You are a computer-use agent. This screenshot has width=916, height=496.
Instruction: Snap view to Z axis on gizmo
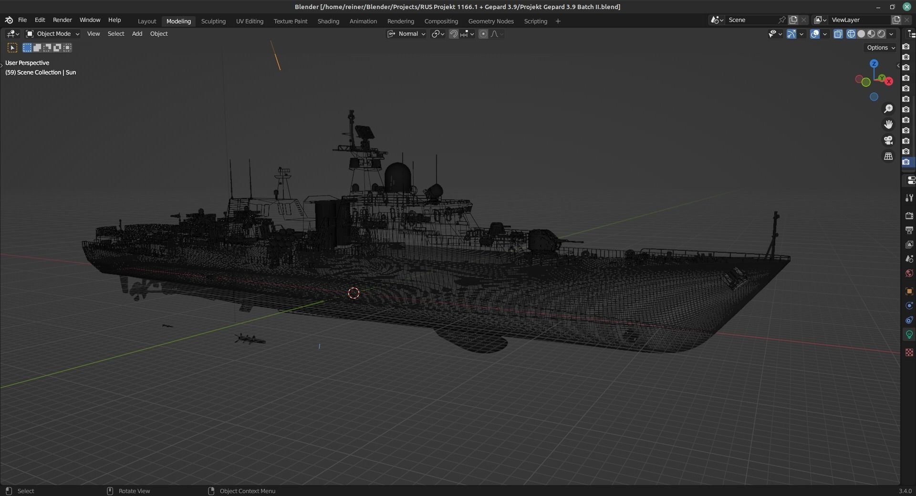point(874,63)
